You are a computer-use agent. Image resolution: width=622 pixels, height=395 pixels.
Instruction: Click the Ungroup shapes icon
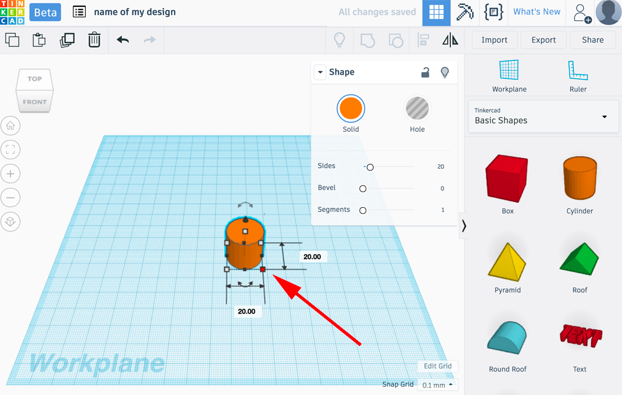(396, 40)
